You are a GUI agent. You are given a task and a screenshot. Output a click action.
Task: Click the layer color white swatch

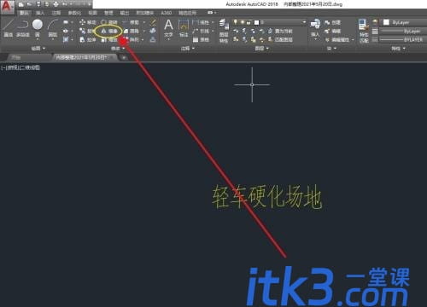256,22
